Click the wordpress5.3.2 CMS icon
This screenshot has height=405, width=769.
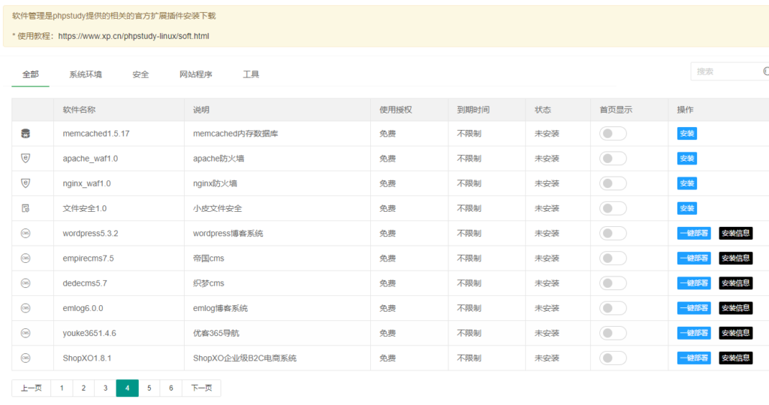(x=26, y=233)
